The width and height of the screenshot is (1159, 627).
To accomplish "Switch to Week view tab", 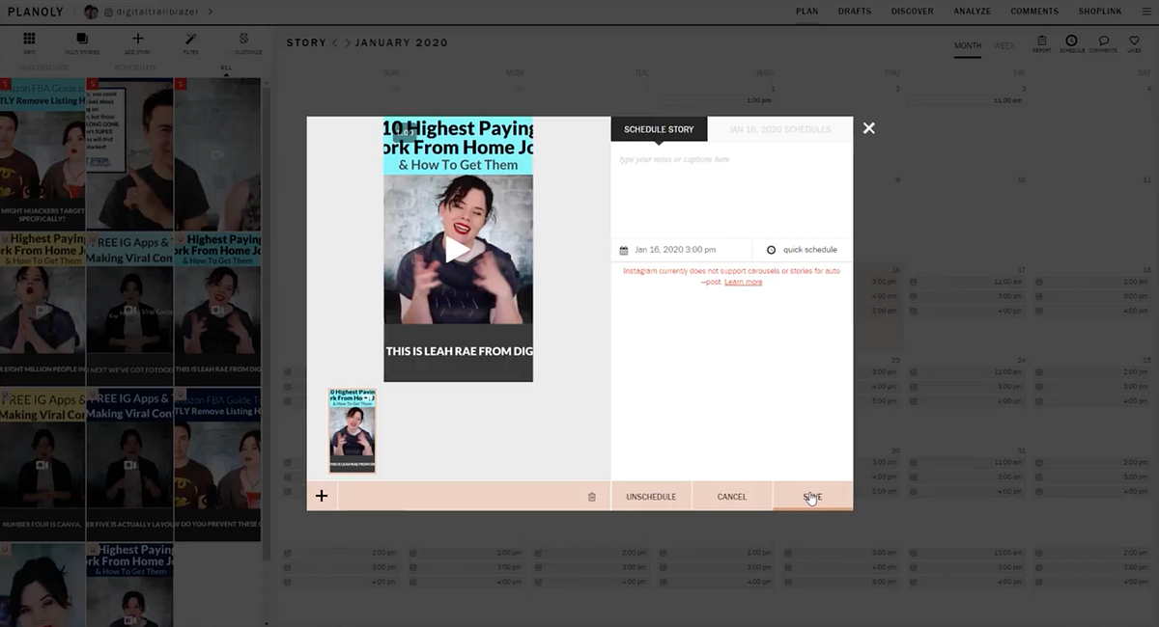I will pyautogui.click(x=1004, y=45).
